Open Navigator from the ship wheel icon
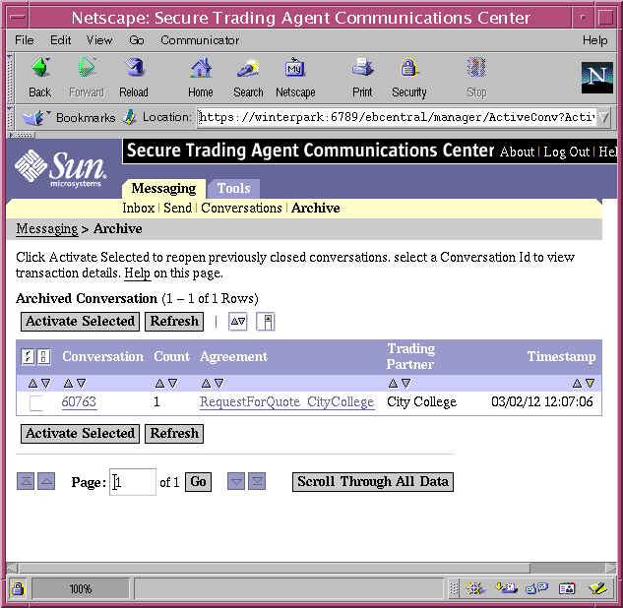The height and width of the screenshot is (608, 623). coord(475,588)
